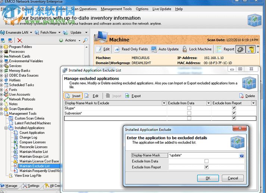Screen dimensions: 266x193
Task: Click the red X delete icon in left toolbar
Action: point(20,40)
